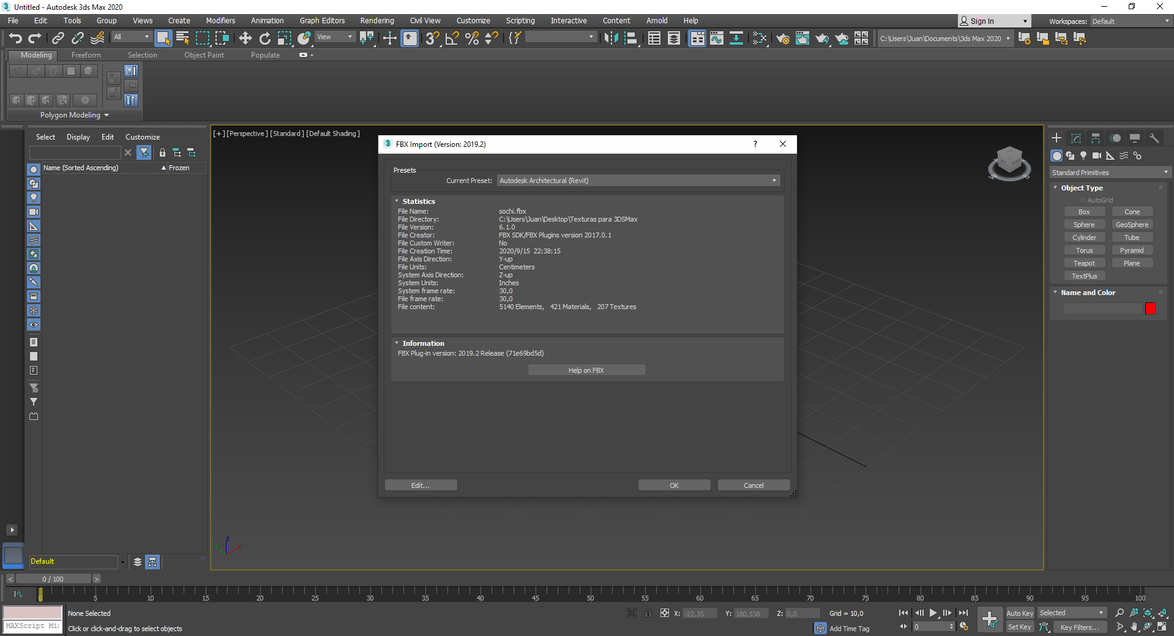Open the Create panel plus tab
The height and width of the screenshot is (636, 1174).
pyautogui.click(x=1056, y=138)
